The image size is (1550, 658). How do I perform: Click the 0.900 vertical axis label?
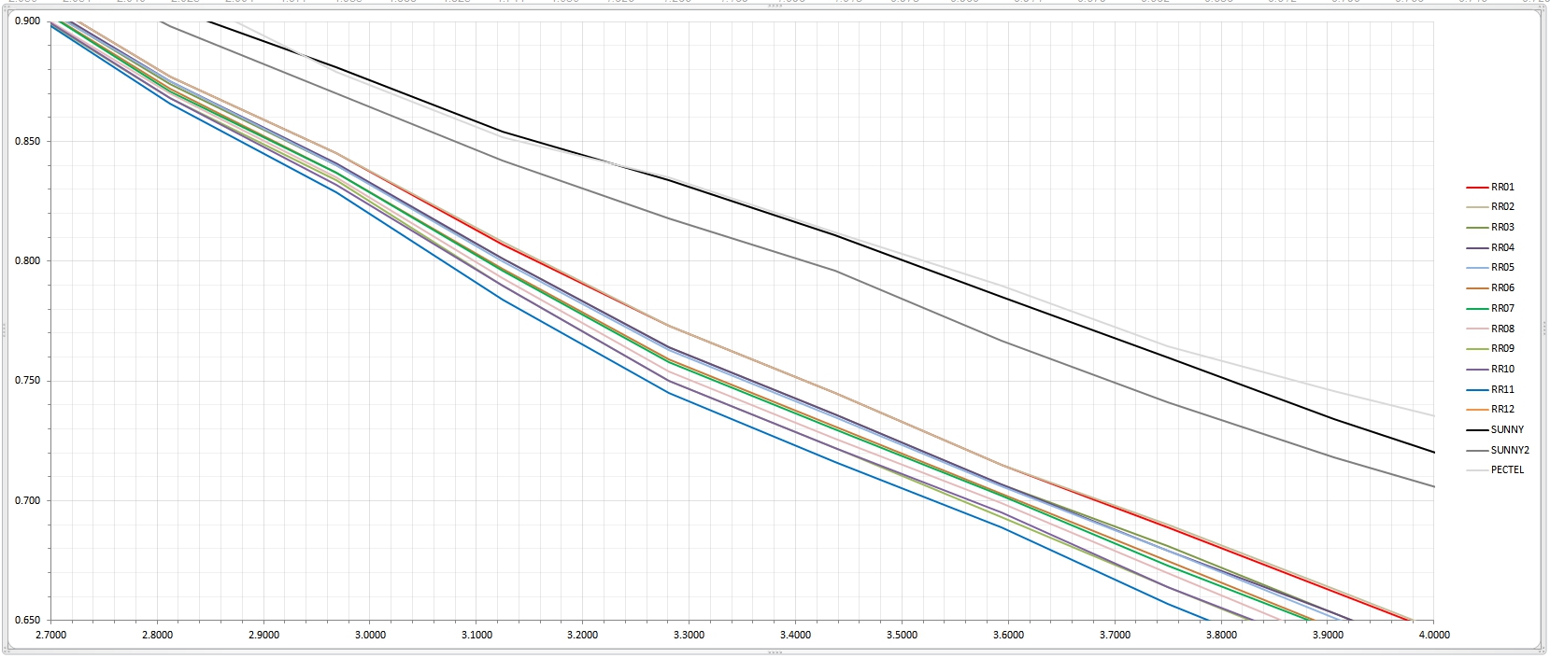point(28,21)
